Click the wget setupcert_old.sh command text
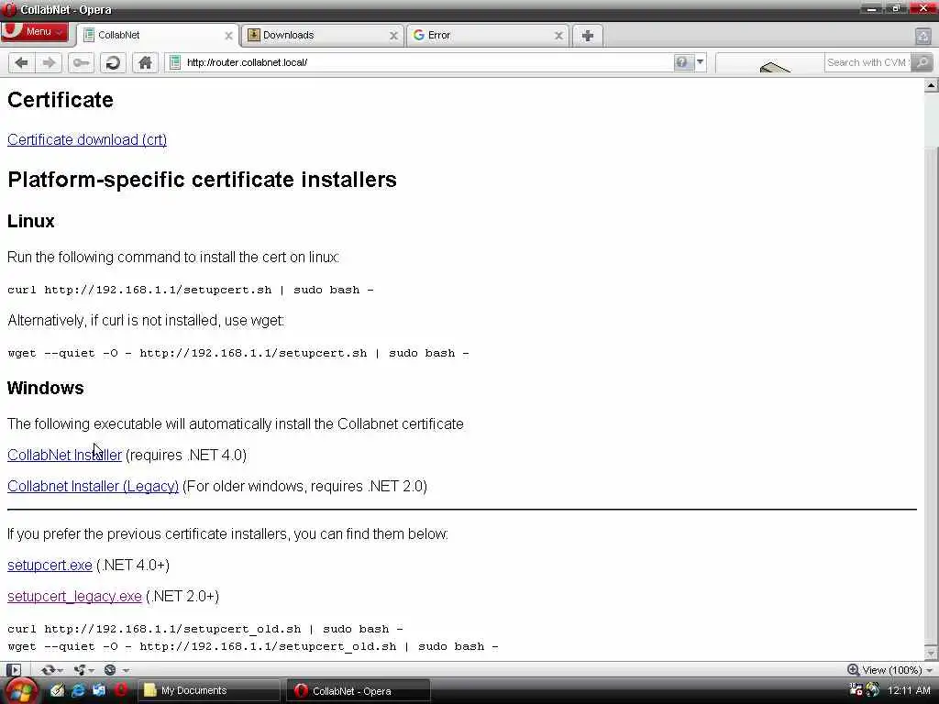The height and width of the screenshot is (704, 939). tap(253, 646)
